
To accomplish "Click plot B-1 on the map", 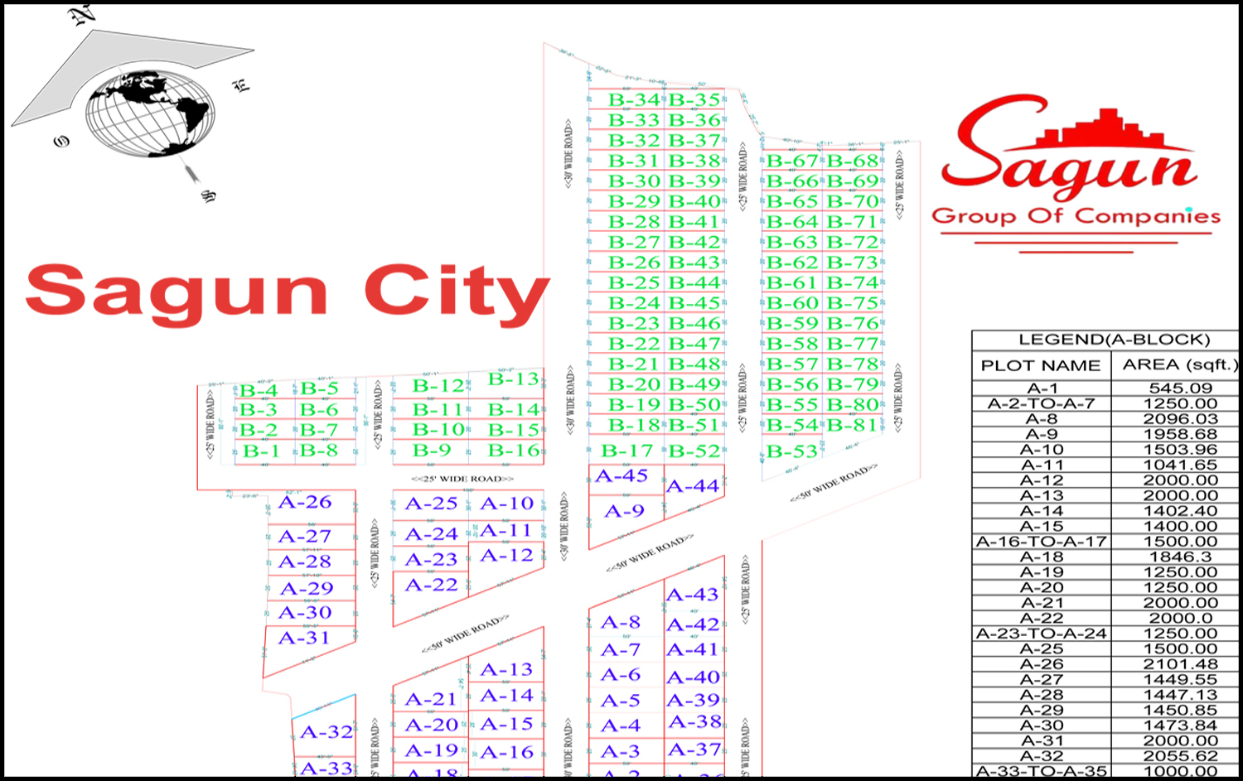I will (261, 451).
